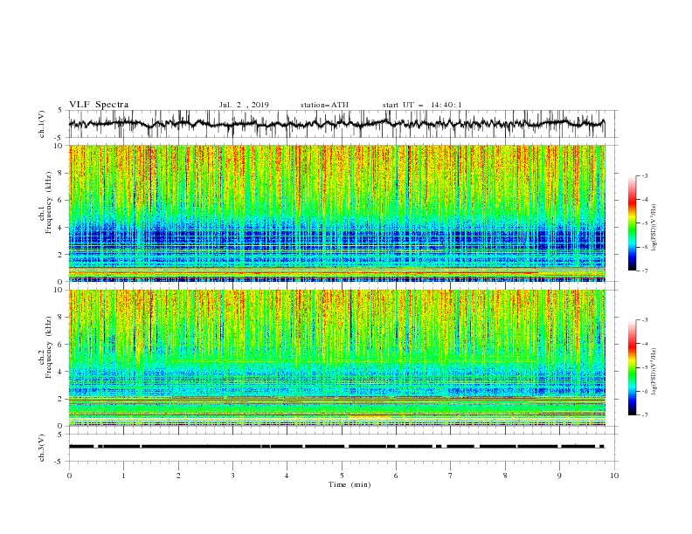The image size is (692, 534).
Task: Select the date text "Jul. 2 , 2019"
Action: coord(244,105)
